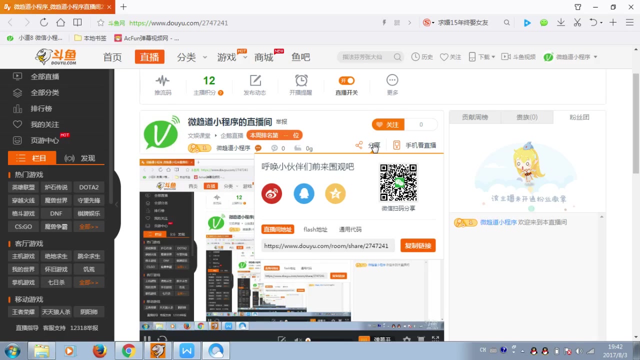Open 斗鱼视频 video link
640x360 pixels.
coord(518,57)
